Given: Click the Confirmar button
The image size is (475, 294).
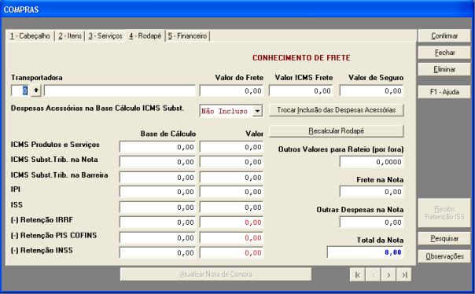Looking at the screenshot, I should coord(444,35).
